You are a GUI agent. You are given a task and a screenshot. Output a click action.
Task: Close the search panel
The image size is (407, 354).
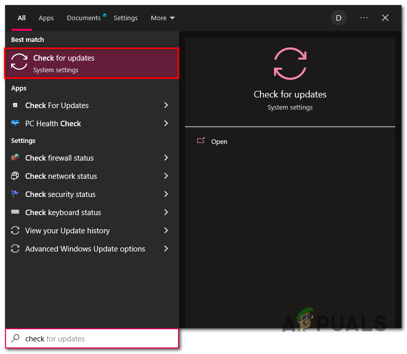click(x=385, y=18)
